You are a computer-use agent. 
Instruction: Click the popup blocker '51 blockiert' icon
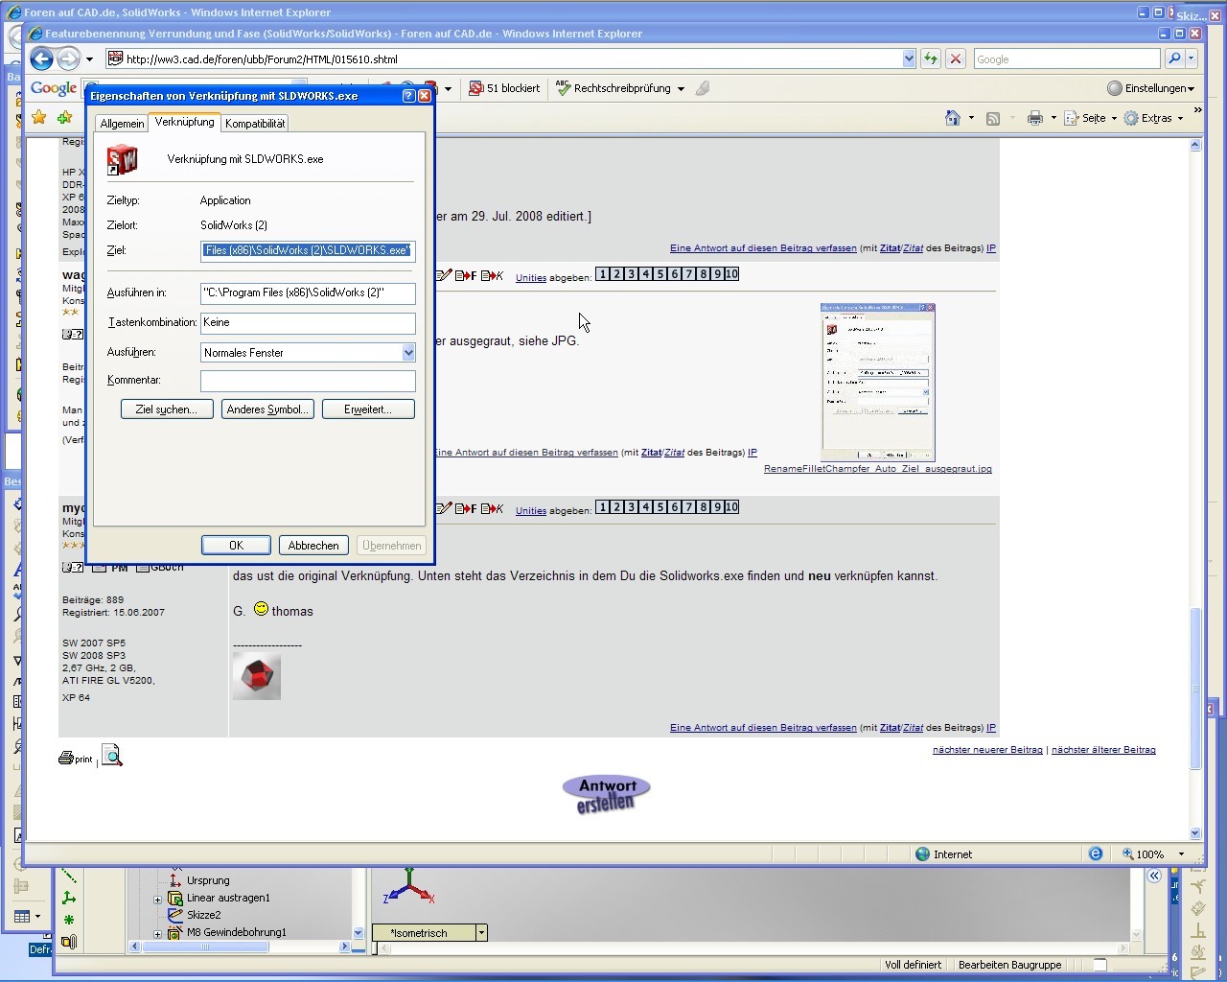[x=475, y=88]
